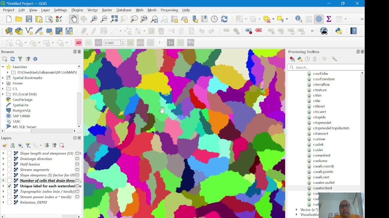Open the Mesh menu

152,10
